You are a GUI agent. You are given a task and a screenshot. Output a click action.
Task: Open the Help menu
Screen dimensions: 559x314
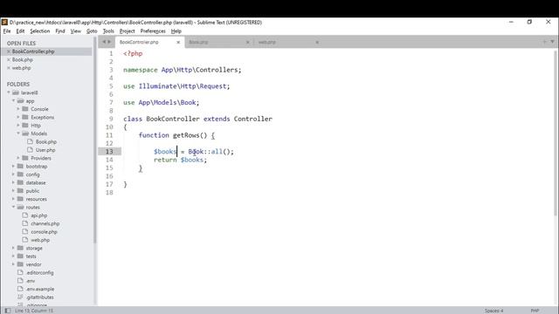click(x=176, y=31)
